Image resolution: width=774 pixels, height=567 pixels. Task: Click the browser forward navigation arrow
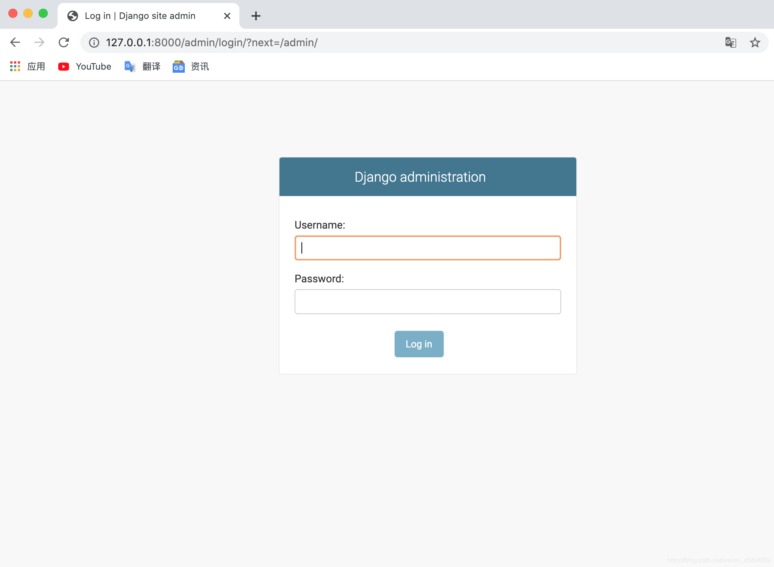point(40,42)
